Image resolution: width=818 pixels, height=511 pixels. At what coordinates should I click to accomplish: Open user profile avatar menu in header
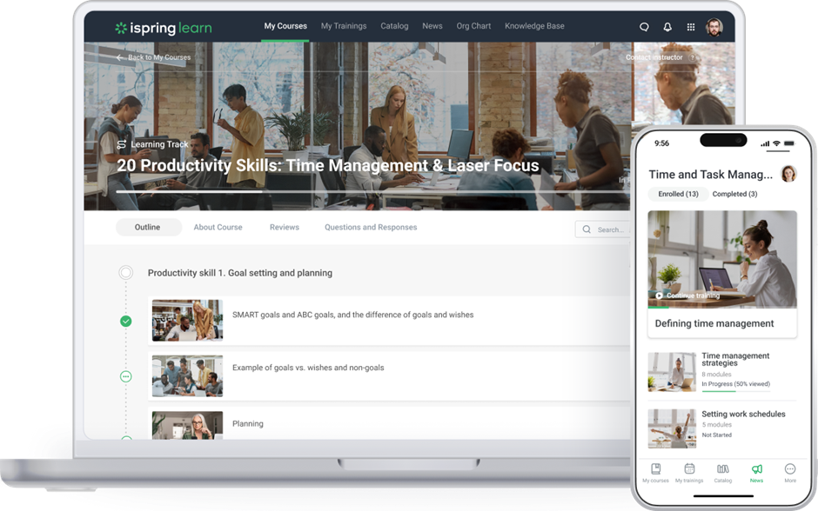pyautogui.click(x=714, y=27)
